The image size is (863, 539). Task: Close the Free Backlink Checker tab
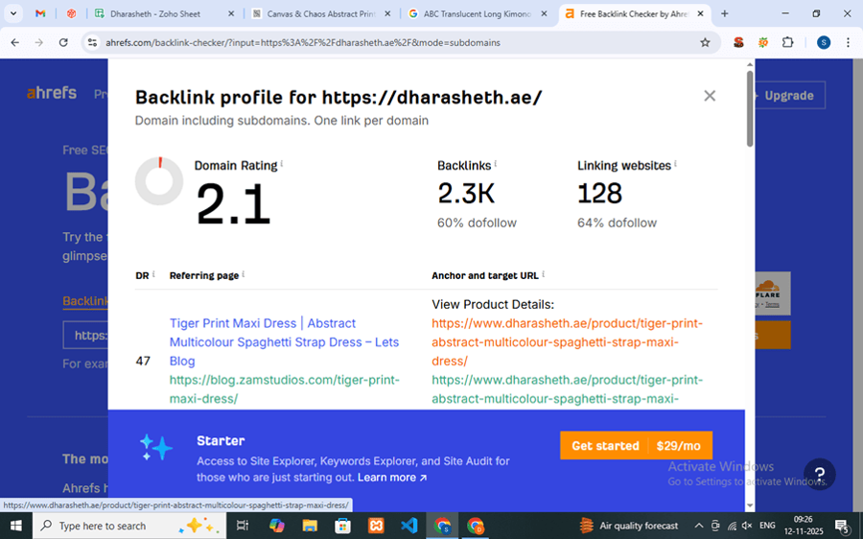click(700, 13)
